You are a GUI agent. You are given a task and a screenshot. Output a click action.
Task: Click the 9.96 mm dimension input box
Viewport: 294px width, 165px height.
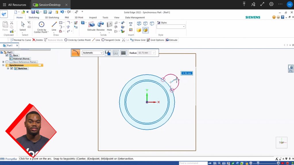(187, 73)
